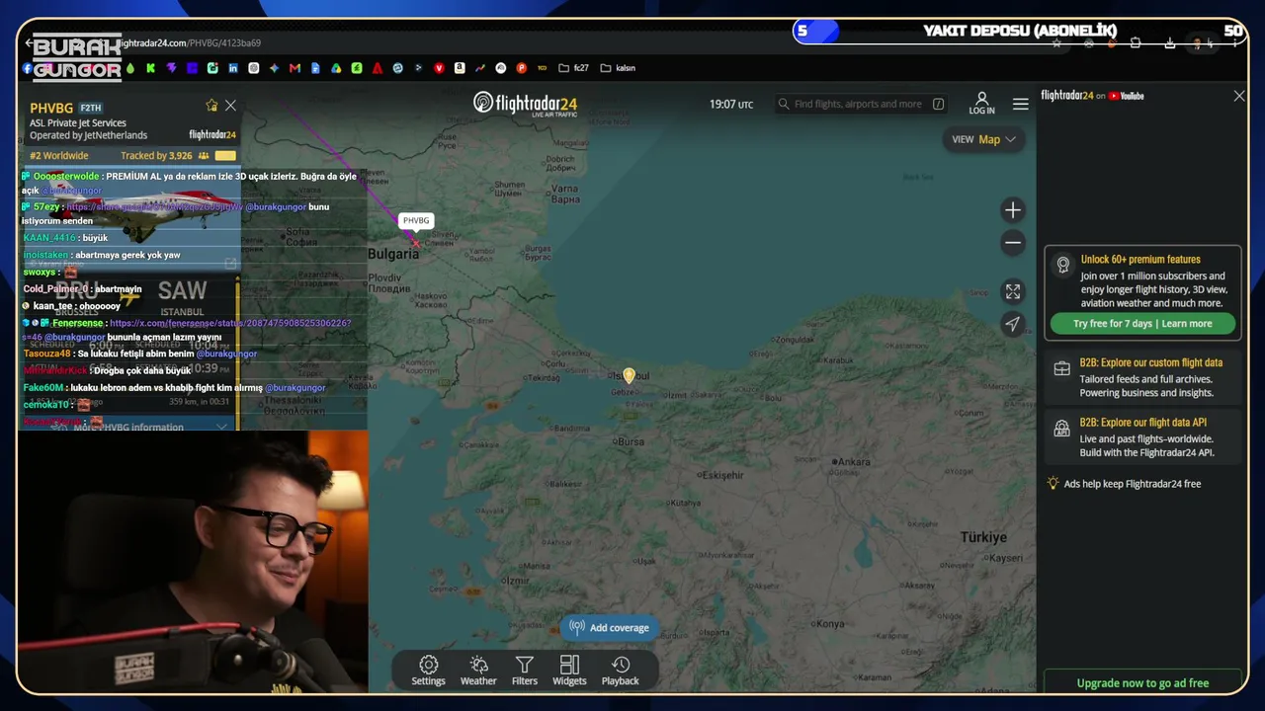The height and width of the screenshot is (711, 1265).
Task: Click the PHVBG aircraft label on map
Action: 416,220
